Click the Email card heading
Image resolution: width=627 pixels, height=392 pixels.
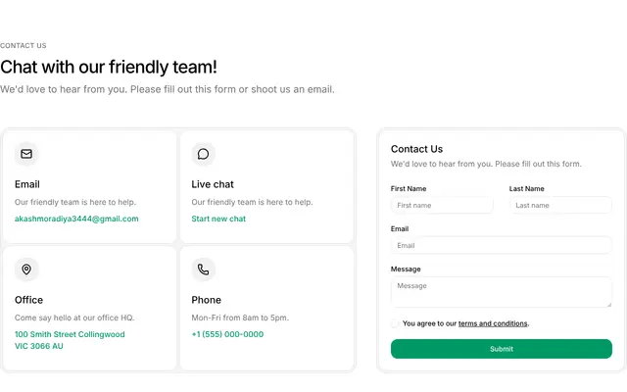[27, 184]
